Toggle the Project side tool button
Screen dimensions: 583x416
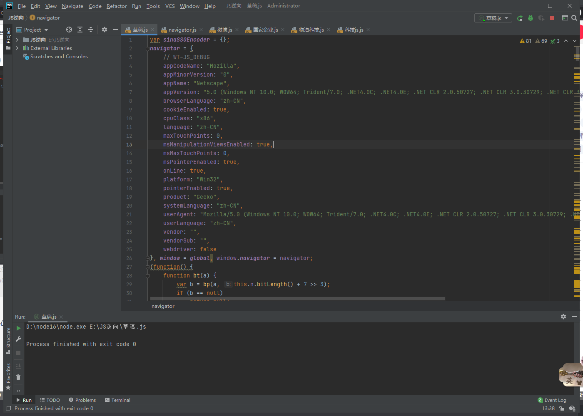tap(8, 39)
